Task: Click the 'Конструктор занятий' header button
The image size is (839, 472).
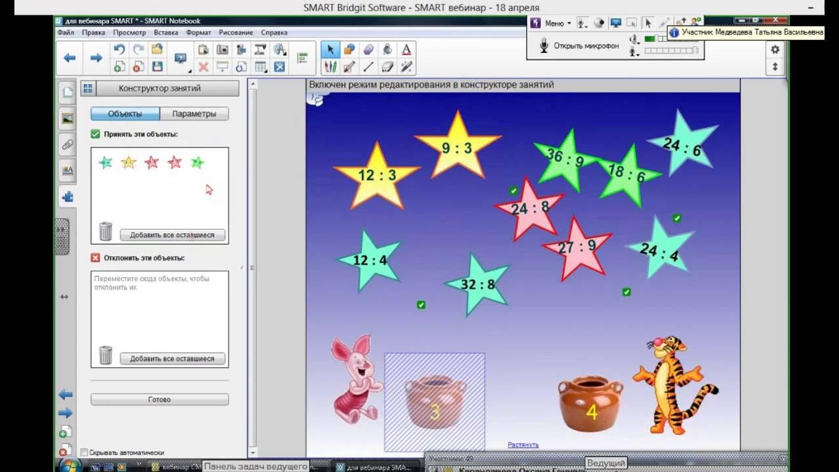Action: pos(159,88)
